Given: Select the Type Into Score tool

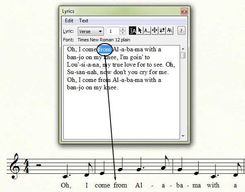Looking at the screenshot, I should coord(132,31).
